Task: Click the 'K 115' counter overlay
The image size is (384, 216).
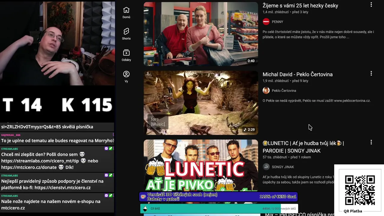Action: click(87, 105)
